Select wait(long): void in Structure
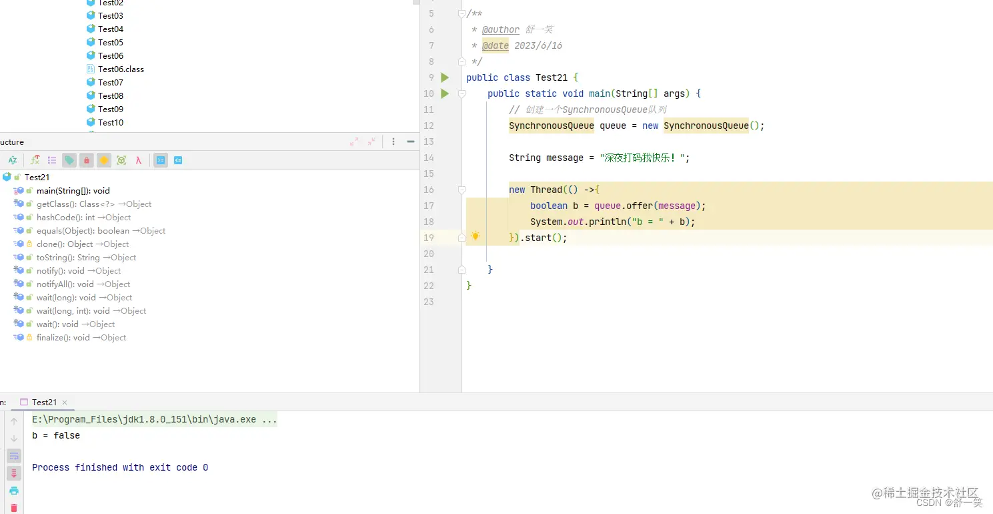Viewport: 993px width, 514px height. [84, 297]
